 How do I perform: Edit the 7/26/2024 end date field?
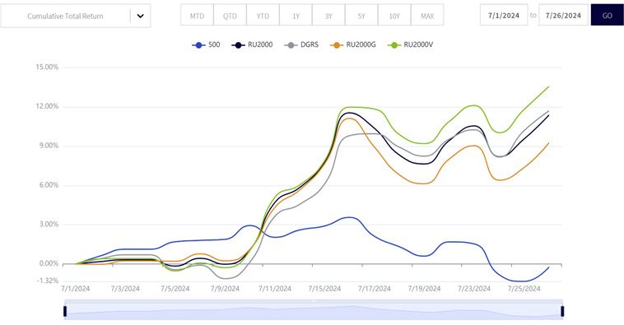click(563, 15)
